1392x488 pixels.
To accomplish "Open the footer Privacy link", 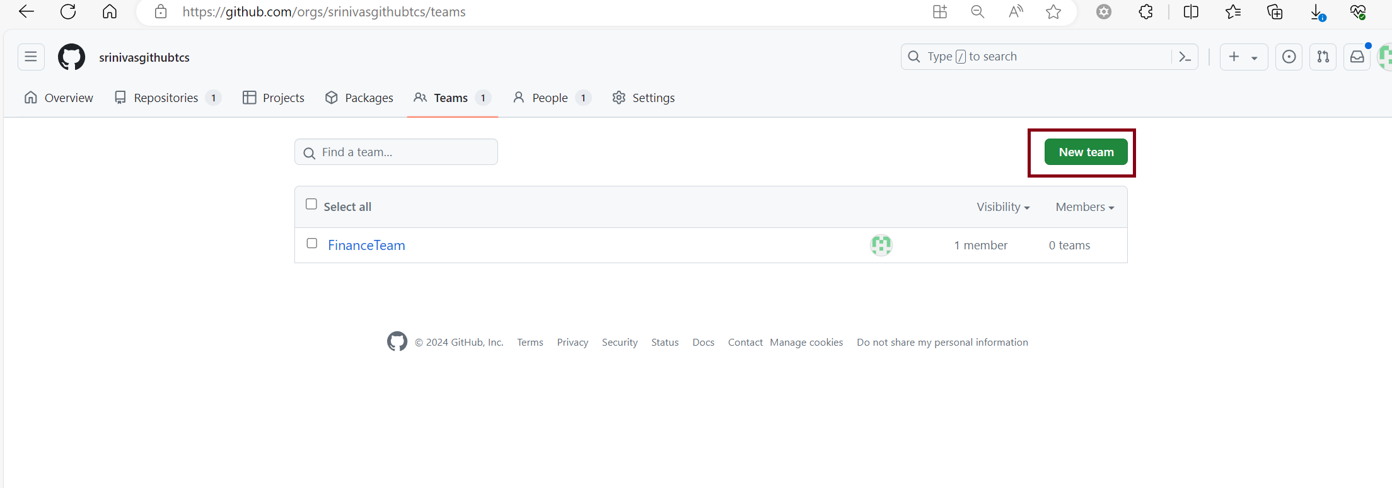I will (572, 342).
